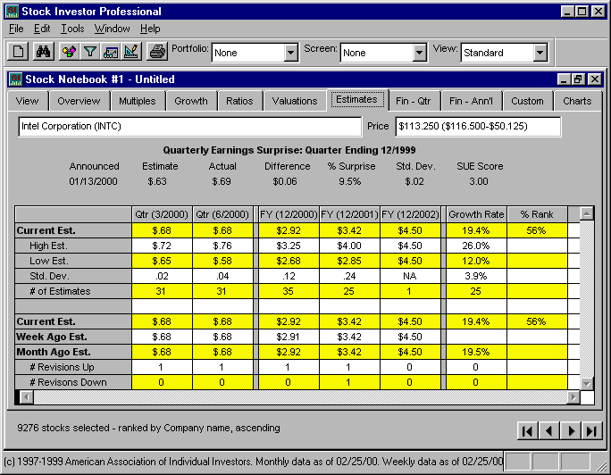Open the View dropdown arrow
Screen dimensions: 611x475
540,53
